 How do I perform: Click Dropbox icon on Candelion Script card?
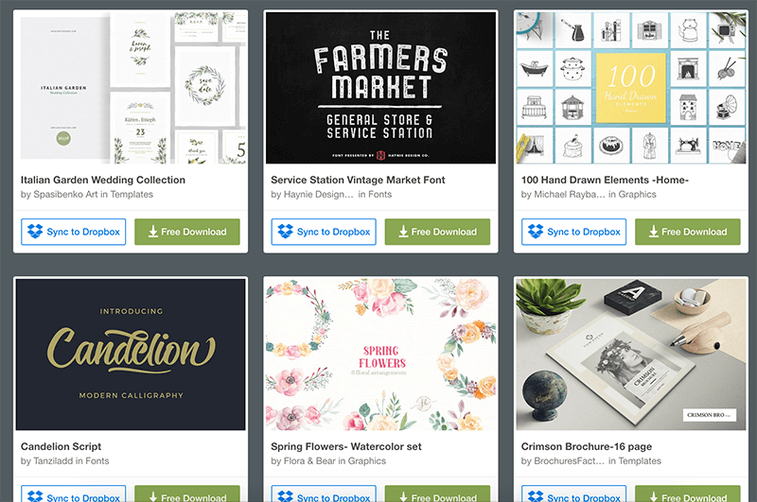point(35,496)
